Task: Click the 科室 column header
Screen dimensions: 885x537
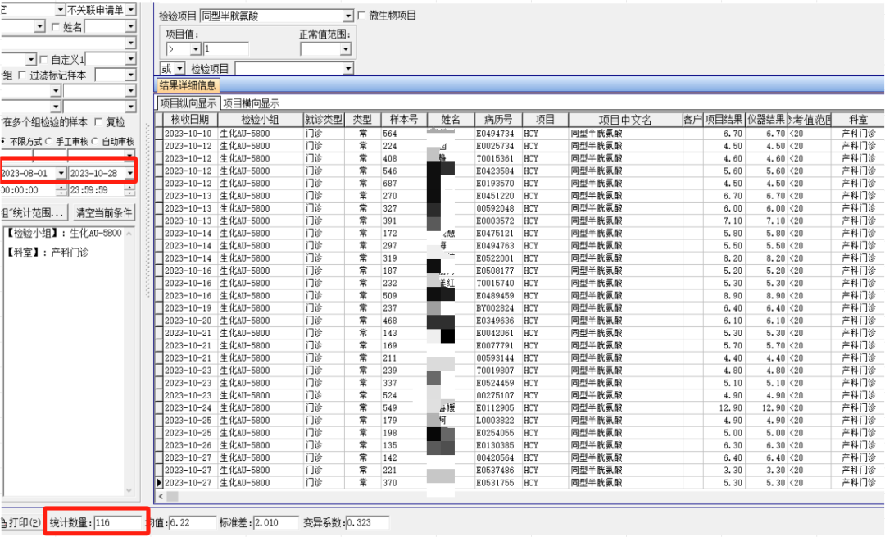Action: click(858, 119)
